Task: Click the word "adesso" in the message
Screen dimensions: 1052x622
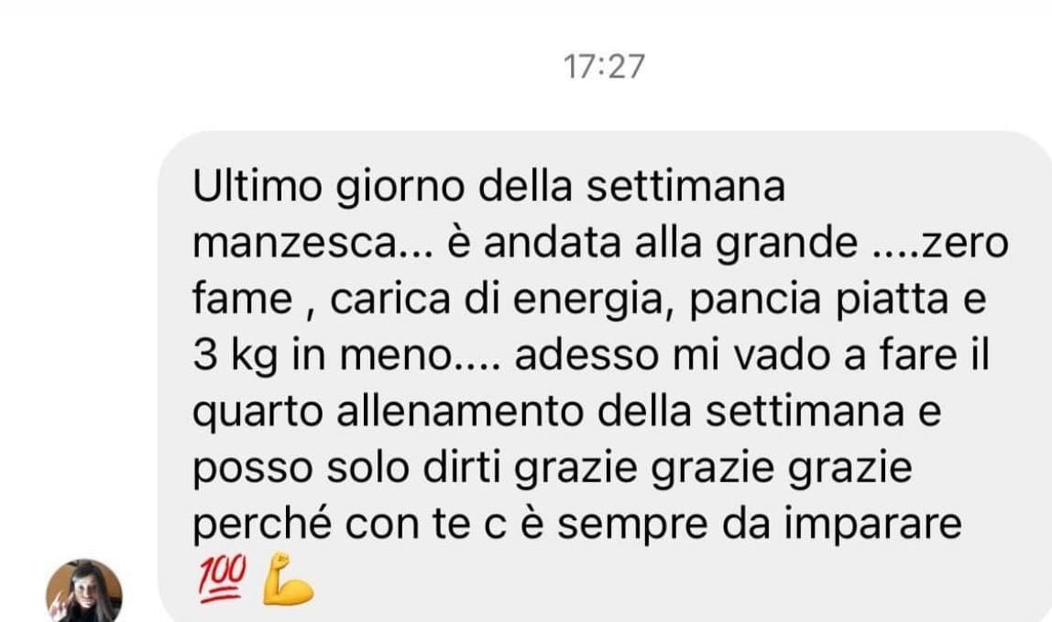Action: tap(586, 356)
